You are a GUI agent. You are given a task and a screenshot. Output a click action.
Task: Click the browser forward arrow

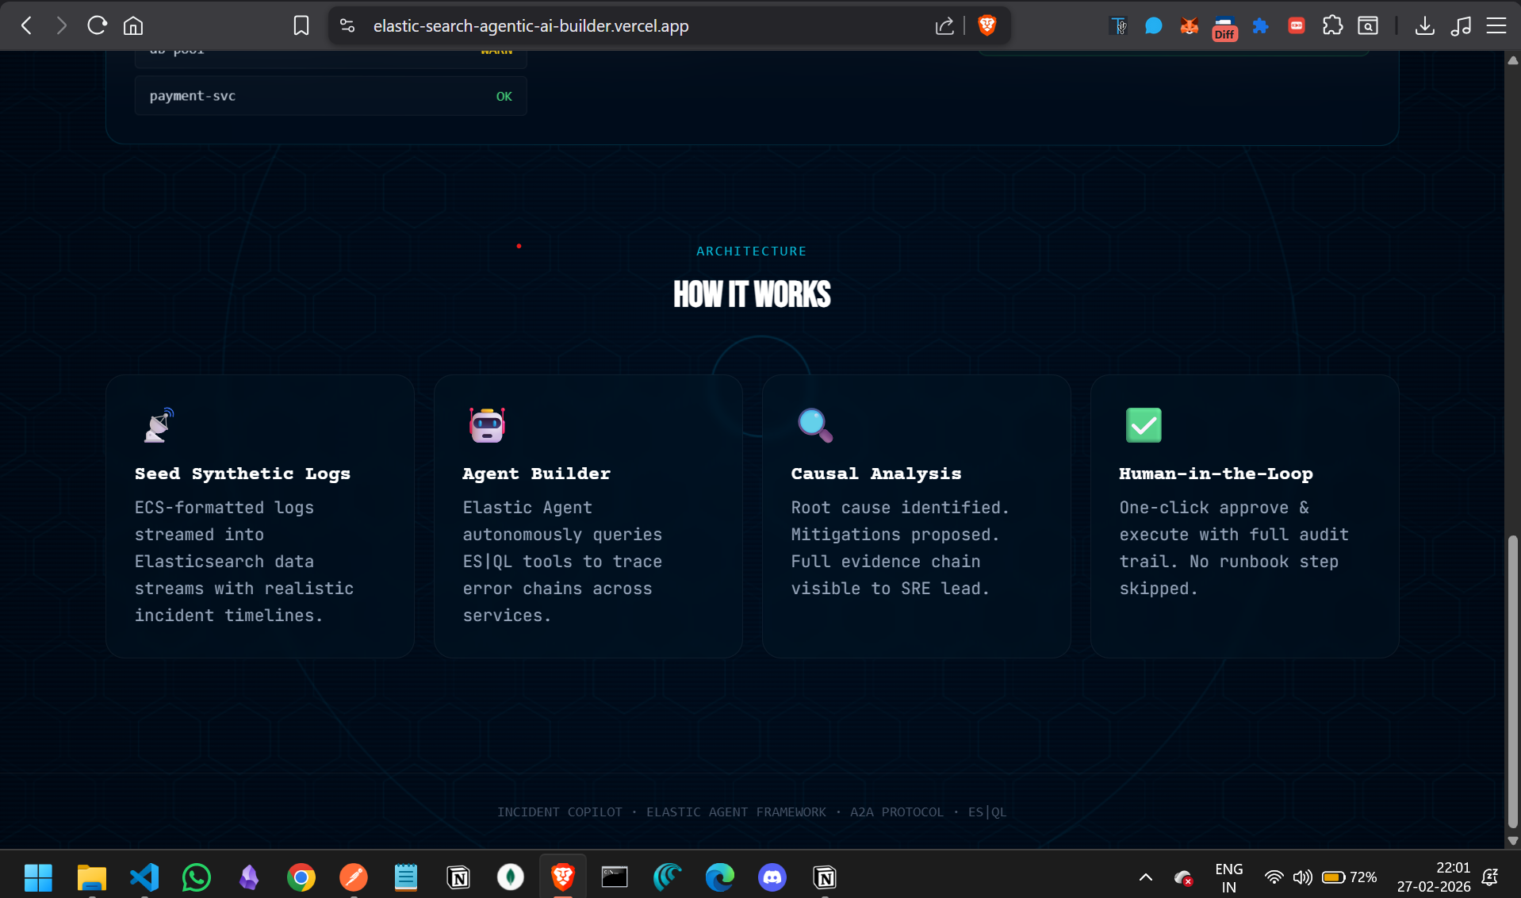[x=62, y=25]
